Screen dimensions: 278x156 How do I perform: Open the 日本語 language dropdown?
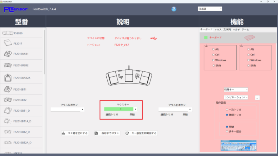click(x=210, y=9)
